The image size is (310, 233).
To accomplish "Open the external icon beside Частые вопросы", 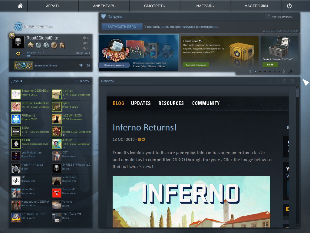I will [268, 16].
